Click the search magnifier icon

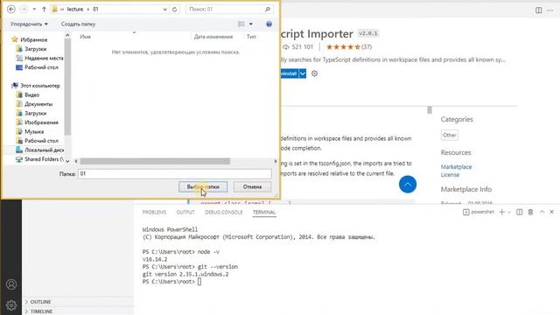268,10
